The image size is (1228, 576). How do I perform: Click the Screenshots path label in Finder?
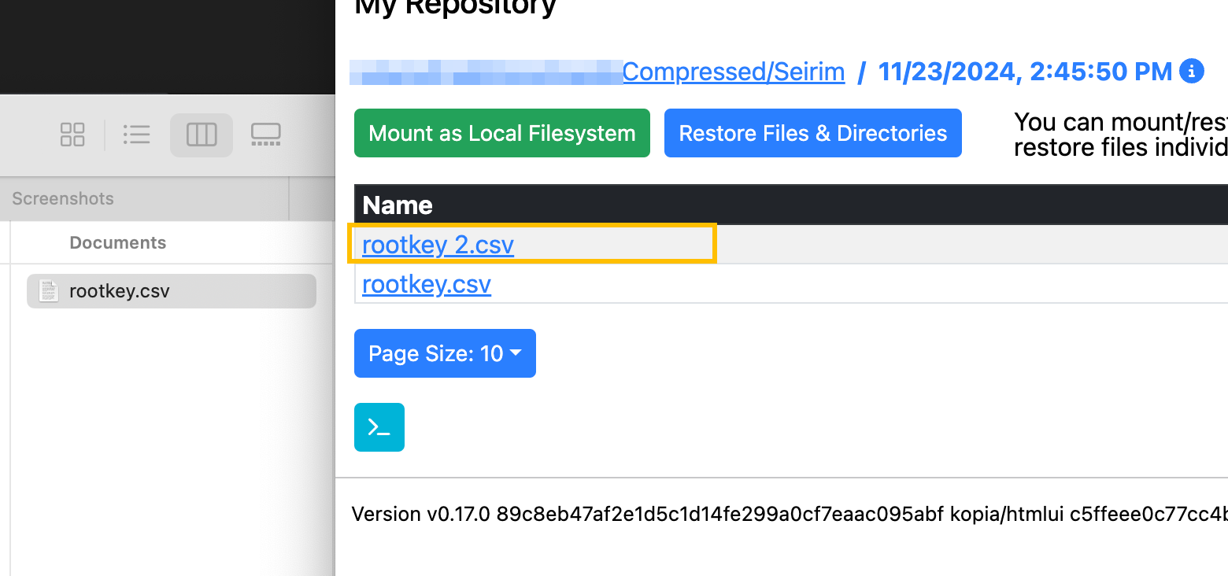[63, 198]
